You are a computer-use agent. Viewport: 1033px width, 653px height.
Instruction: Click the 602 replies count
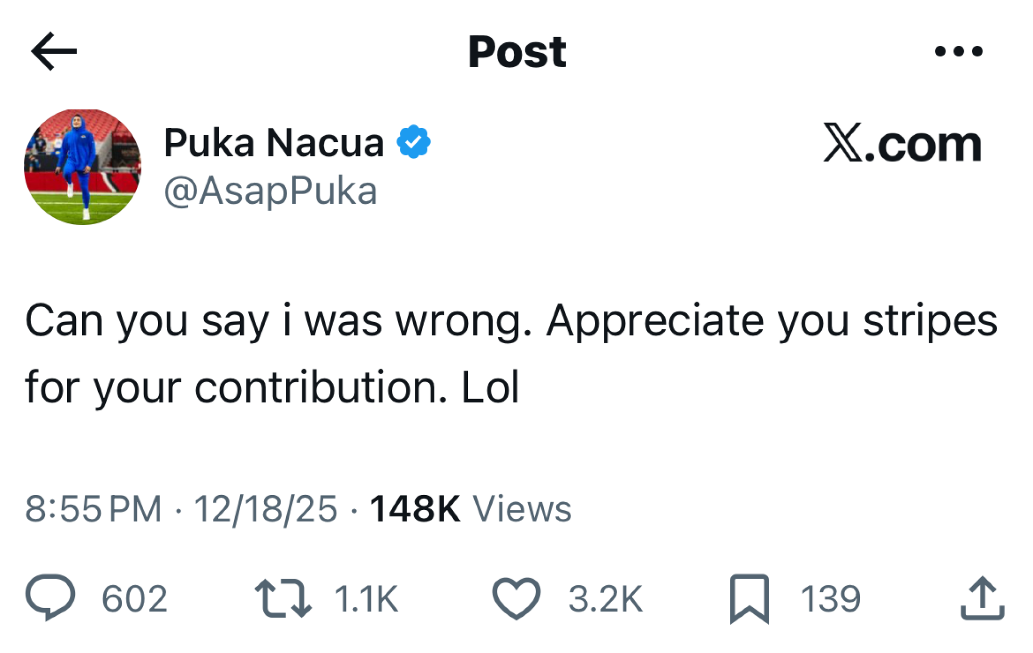pyautogui.click(x=134, y=599)
